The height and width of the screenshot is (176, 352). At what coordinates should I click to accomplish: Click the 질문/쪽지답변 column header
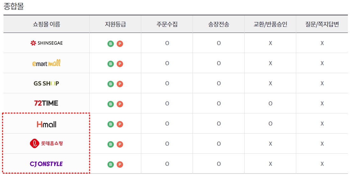[x=322, y=24]
